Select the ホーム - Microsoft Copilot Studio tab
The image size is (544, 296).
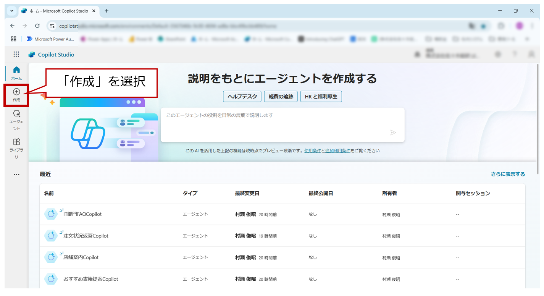point(58,11)
